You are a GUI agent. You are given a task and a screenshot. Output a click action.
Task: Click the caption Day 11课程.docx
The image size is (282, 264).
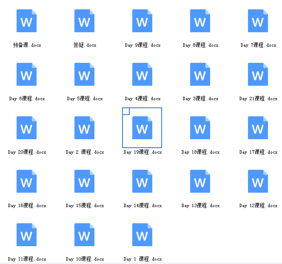(x=27, y=259)
